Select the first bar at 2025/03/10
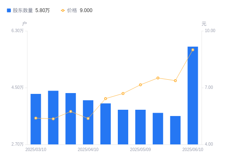Image resolution: width=229 pixels, height=159 pixels. 36,119
